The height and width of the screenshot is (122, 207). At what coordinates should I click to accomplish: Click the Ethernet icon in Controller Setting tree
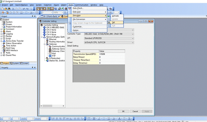coord(47,39)
